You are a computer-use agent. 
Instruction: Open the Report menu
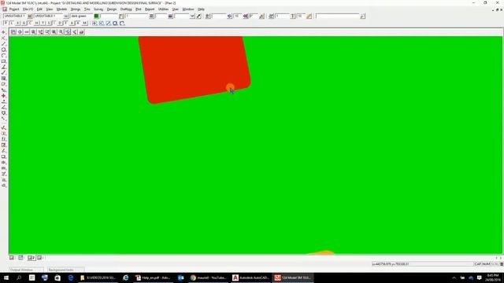(x=150, y=9)
